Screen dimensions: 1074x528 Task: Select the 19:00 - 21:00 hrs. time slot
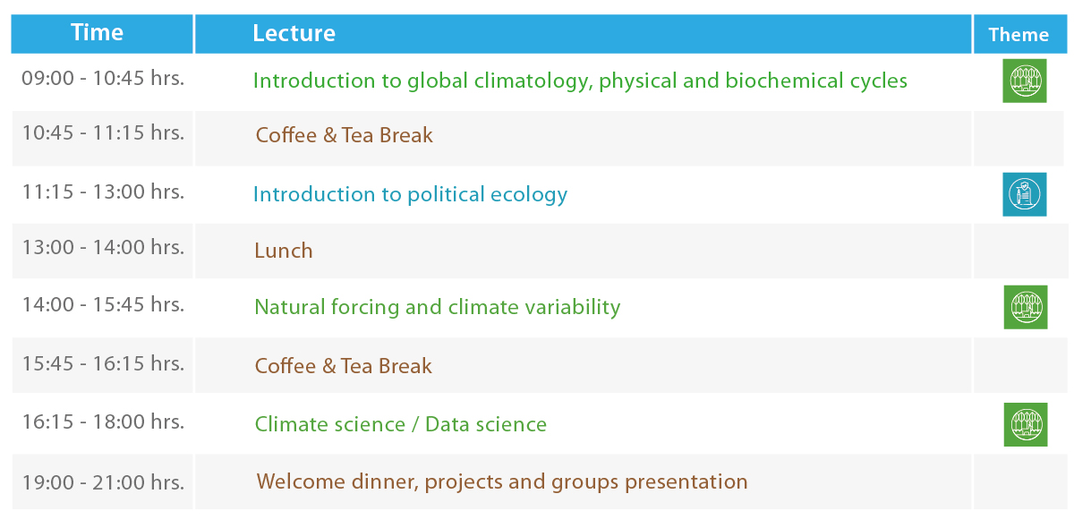[x=103, y=483]
